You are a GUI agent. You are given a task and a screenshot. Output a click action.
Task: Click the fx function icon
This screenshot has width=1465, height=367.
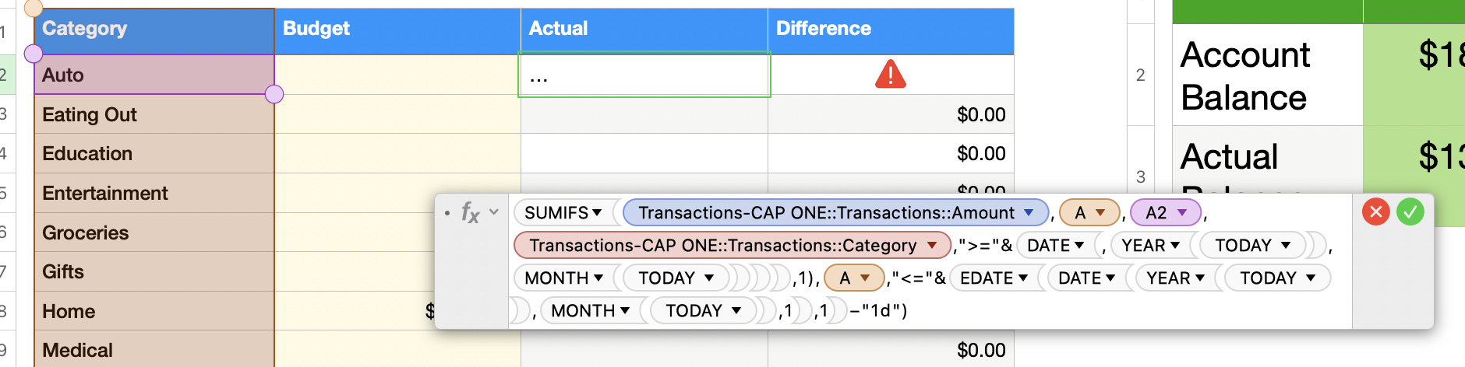click(470, 212)
